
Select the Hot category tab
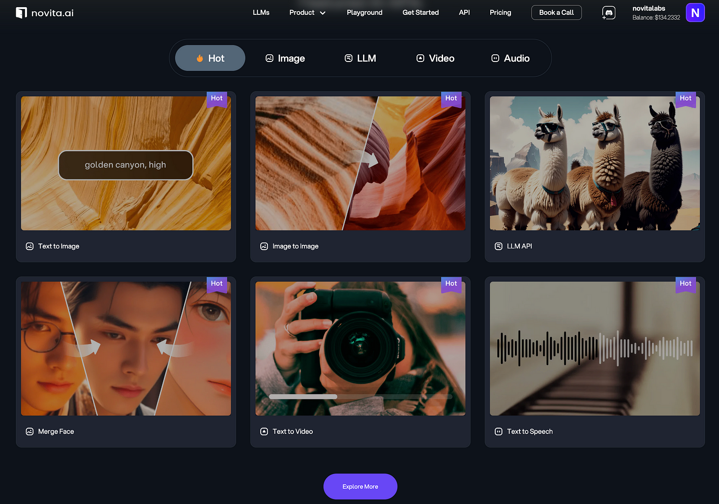tap(210, 58)
